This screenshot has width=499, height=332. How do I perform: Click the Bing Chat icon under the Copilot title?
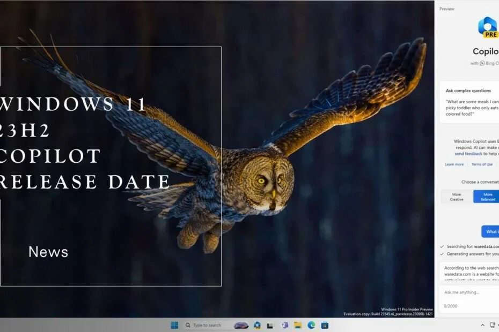pos(483,63)
